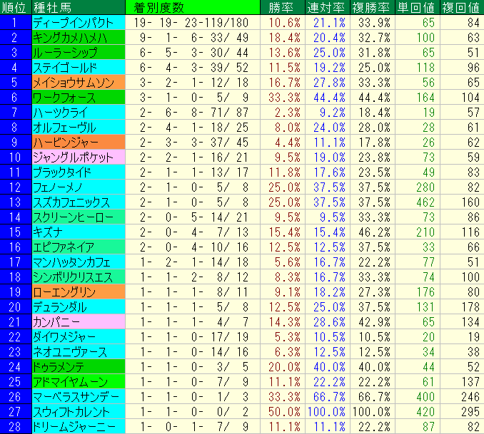This screenshot has height=434, width=484.
Task: Select 連対率 27.8% in メイショウサムソン row
Action: 329,83
